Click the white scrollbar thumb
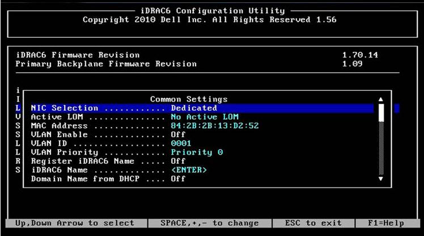Image resolution: width=424 pixels, height=236 pixels. (381, 112)
